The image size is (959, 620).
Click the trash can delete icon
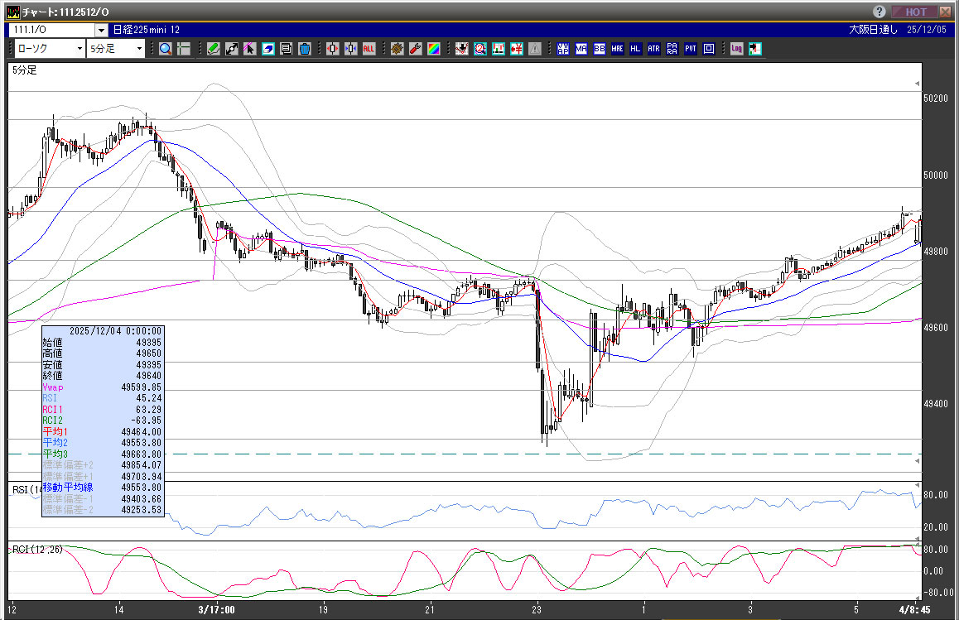[304, 49]
